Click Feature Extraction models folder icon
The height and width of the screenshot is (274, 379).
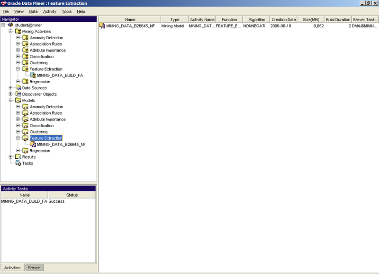coord(26,138)
